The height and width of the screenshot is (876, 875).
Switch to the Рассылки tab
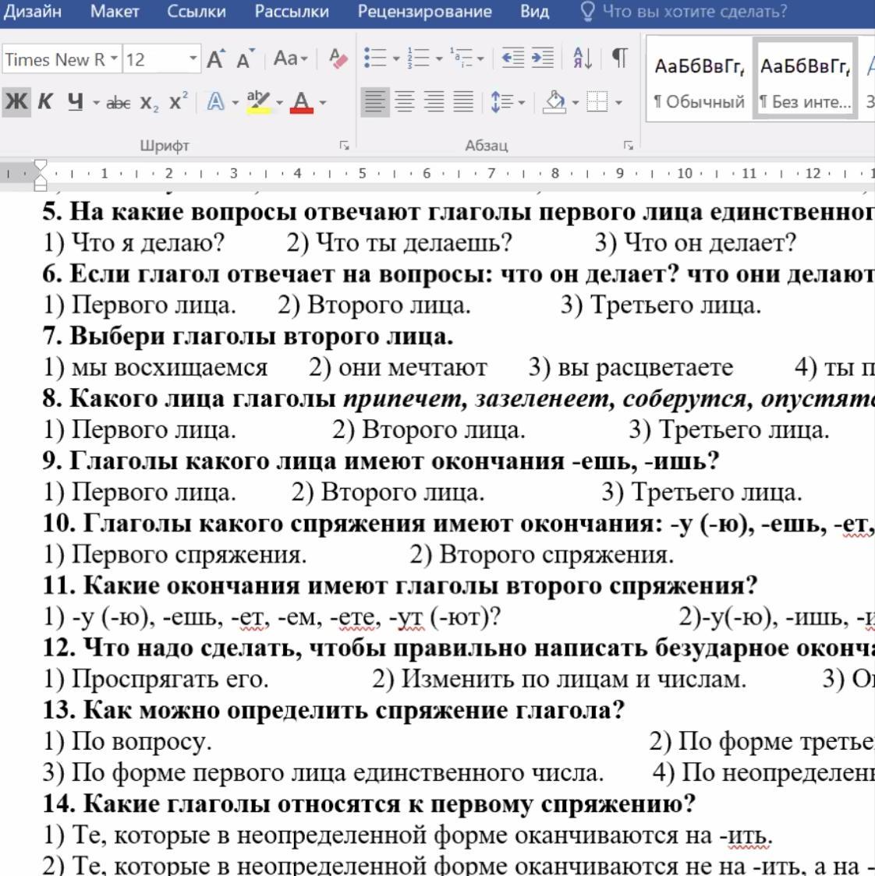click(292, 12)
